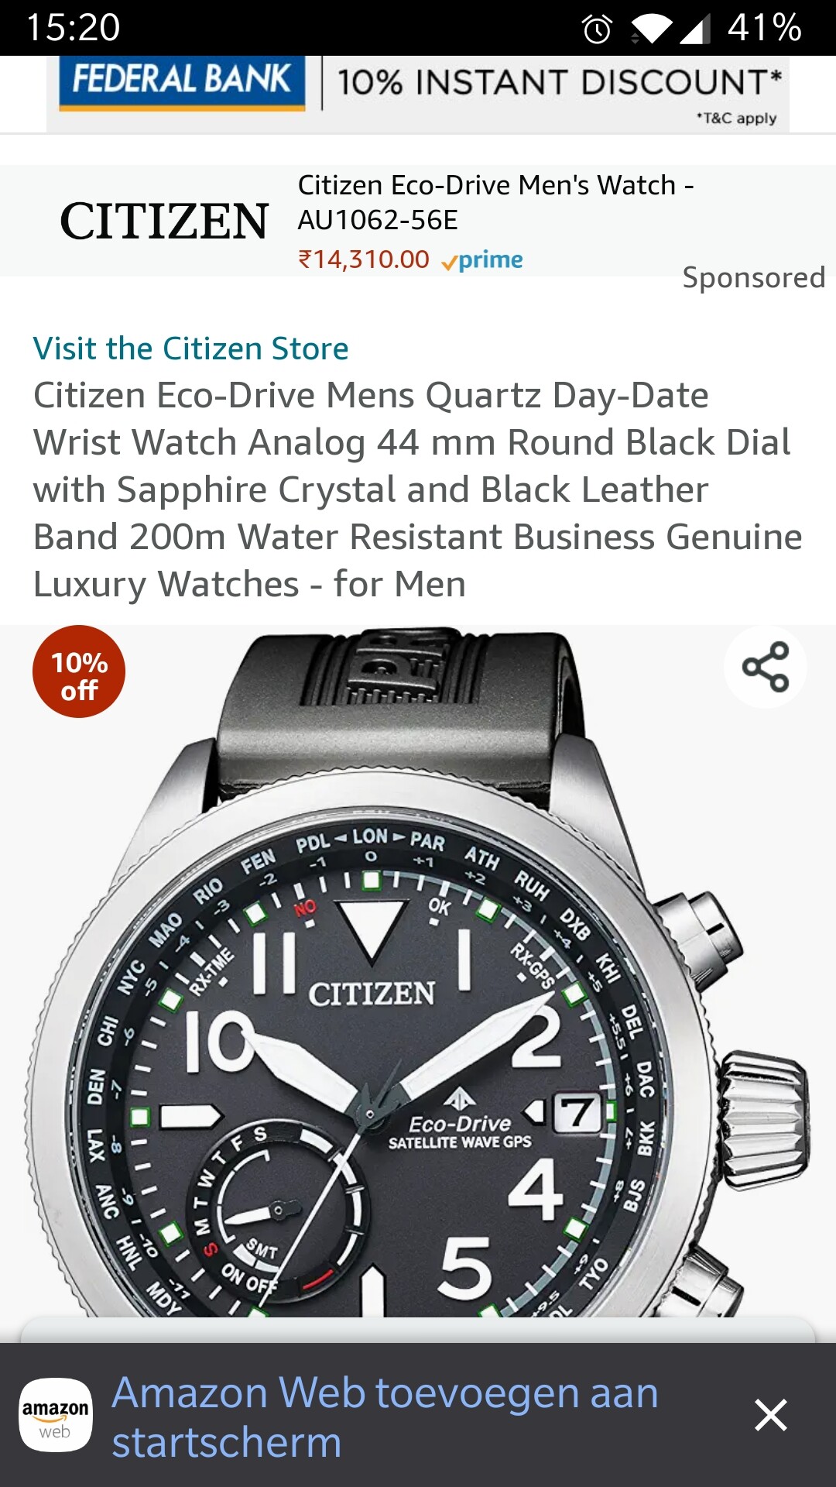Tap the Sponsored label
836x1487 pixels.
(x=754, y=277)
